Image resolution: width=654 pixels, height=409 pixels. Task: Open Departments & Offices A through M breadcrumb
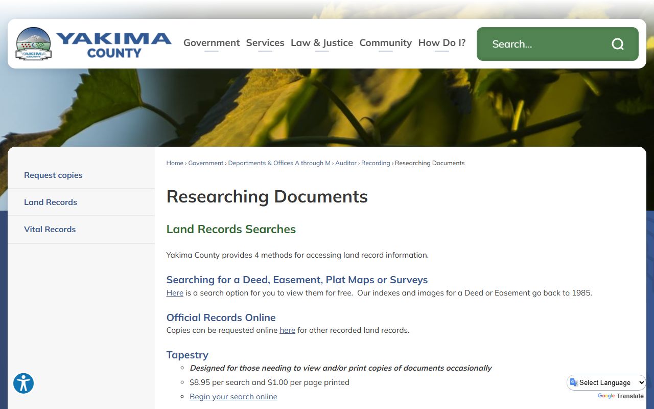(279, 163)
